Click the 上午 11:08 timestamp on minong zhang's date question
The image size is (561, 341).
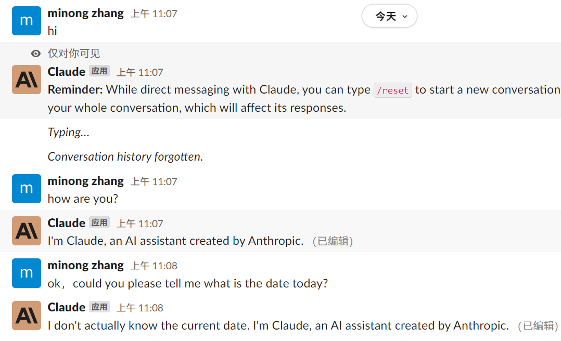(154, 266)
